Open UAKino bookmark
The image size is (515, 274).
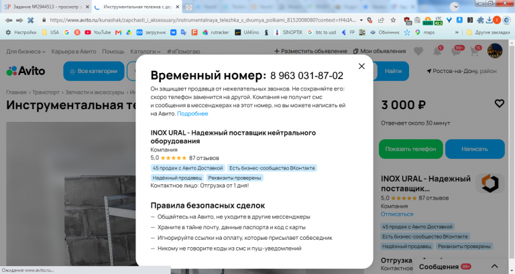coord(247,32)
